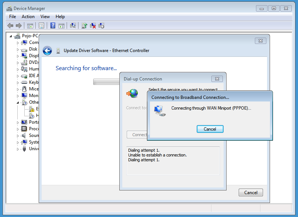This screenshot has width=298, height=217.
Task: Cancel the Update Driver Software search
Action: (251, 192)
